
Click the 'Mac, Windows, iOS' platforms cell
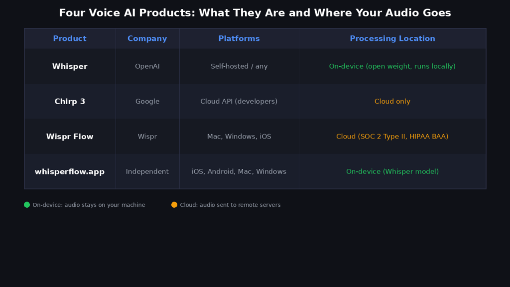tap(239, 137)
